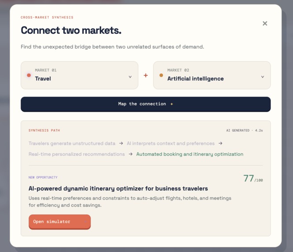The image size is (293, 252).
Task: Click the orange dot beside Artificial intelligence
Action: point(161,75)
